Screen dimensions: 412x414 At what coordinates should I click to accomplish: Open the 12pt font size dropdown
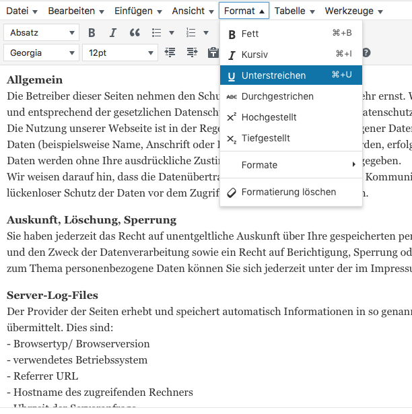point(120,53)
